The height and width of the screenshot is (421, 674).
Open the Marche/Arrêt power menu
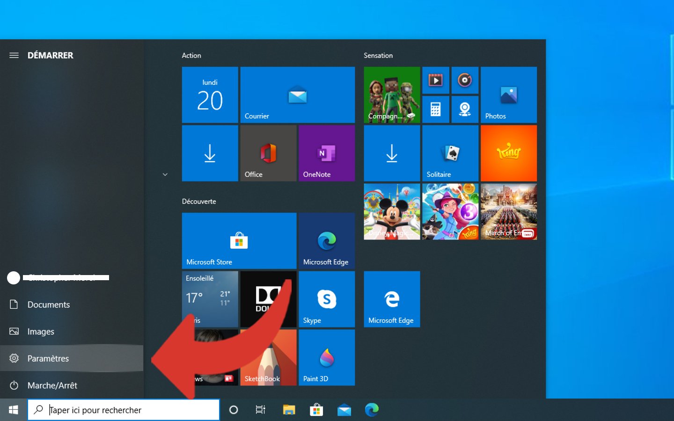[72, 385]
